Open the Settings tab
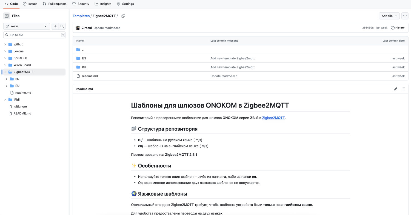The width and height of the screenshot is (411, 215). 125,4
